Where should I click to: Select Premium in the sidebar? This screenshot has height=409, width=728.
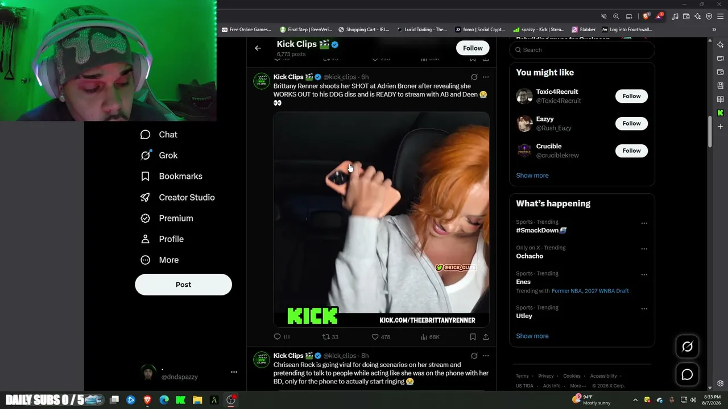click(167, 218)
